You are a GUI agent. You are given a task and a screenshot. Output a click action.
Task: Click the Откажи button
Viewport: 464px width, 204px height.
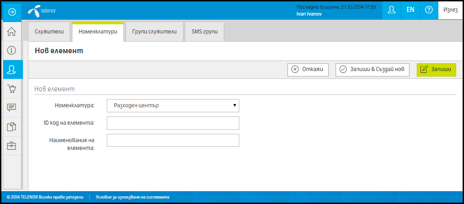pos(308,70)
